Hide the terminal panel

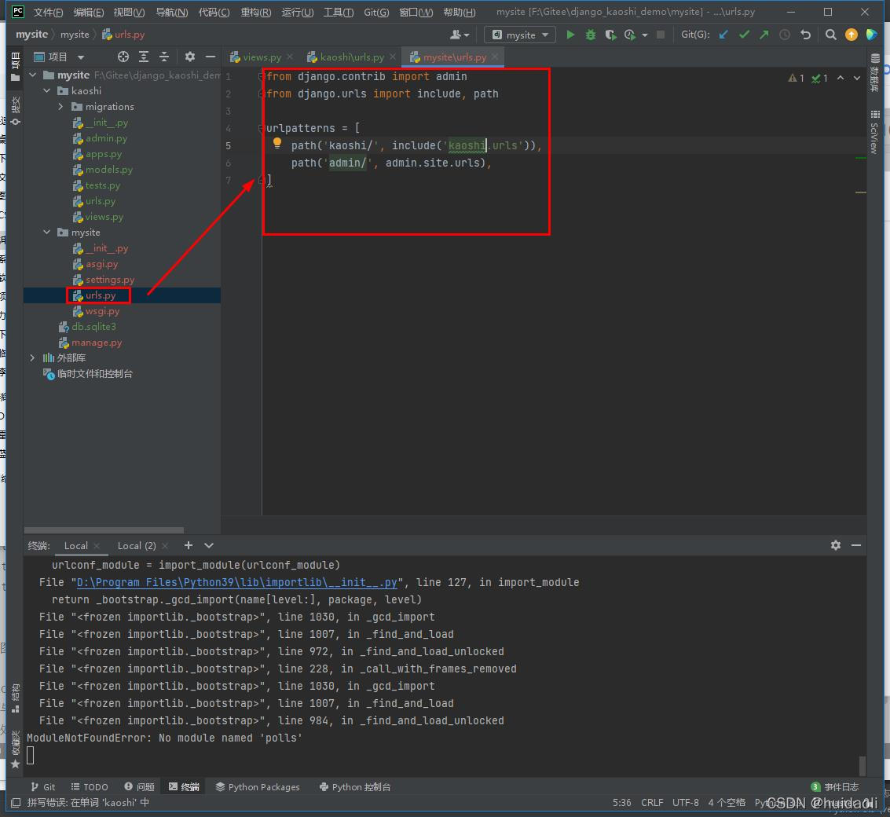coord(856,545)
